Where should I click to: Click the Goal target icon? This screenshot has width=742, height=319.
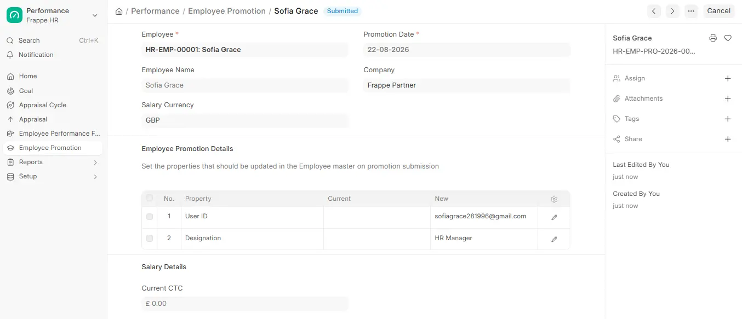coord(10,91)
